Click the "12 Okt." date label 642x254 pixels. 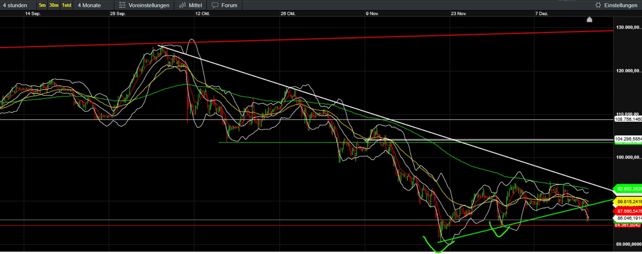pyautogui.click(x=203, y=14)
